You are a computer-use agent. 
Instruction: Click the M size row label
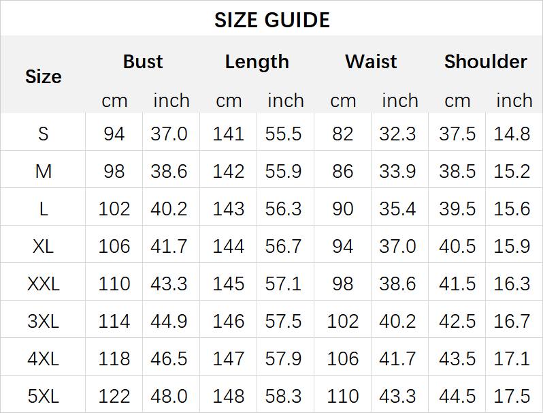(x=43, y=171)
